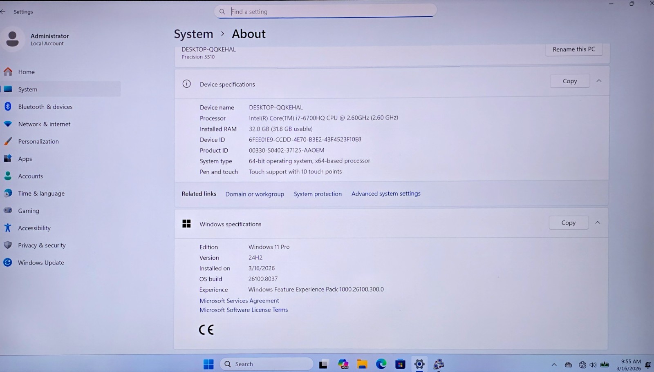Open the notifications bell icon
This screenshot has width=654, height=372.
[x=648, y=365]
